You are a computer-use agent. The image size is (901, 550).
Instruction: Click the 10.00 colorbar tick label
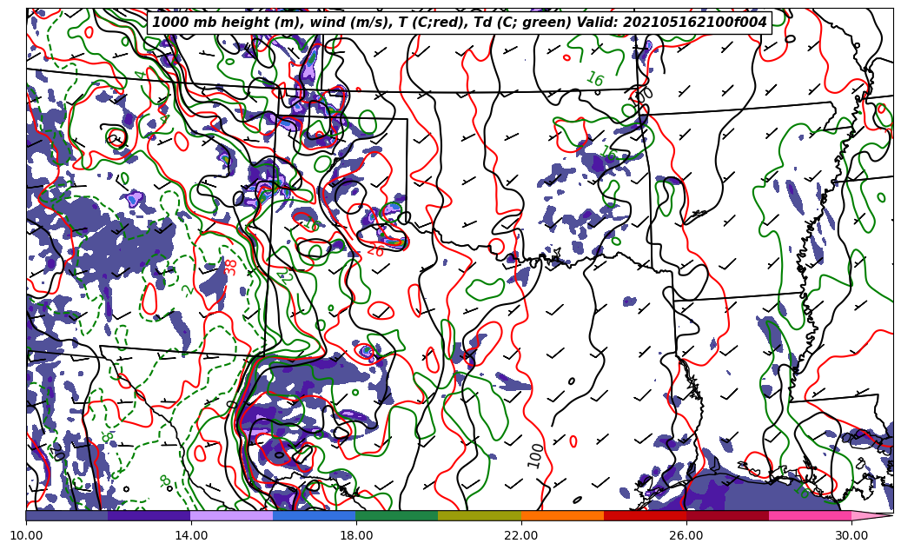tap(26, 535)
